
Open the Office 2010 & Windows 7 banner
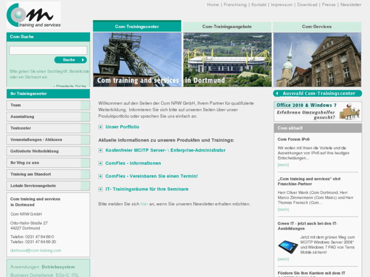coord(318,111)
